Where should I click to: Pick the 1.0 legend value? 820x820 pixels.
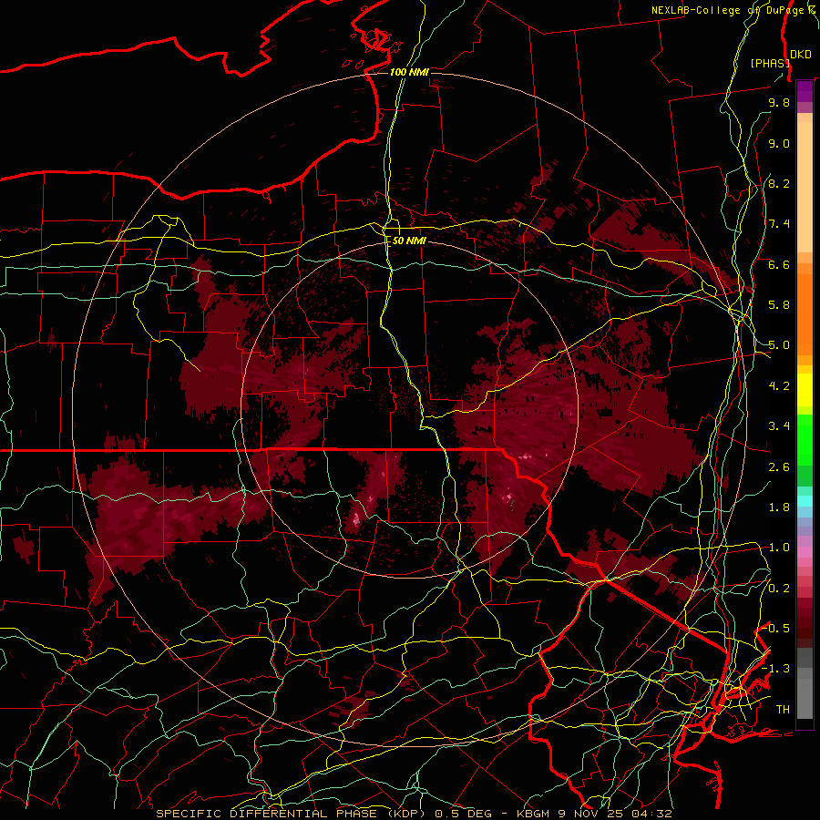[x=779, y=548]
